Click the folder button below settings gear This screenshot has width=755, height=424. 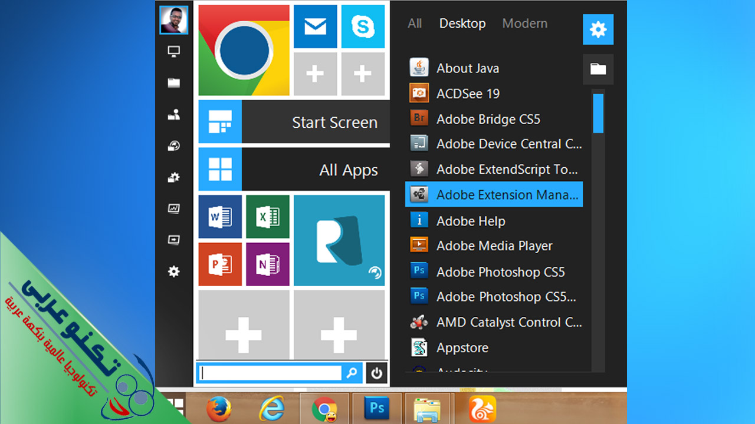pyautogui.click(x=598, y=69)
